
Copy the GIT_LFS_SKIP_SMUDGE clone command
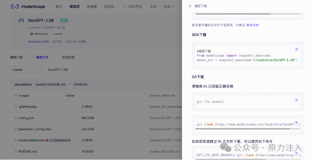[296, 154]
